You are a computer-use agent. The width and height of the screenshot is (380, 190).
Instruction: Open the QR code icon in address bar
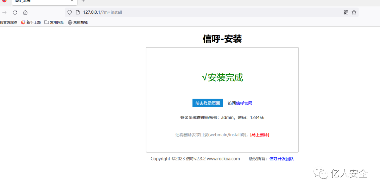pyautogui.click(x=346, y=12)
